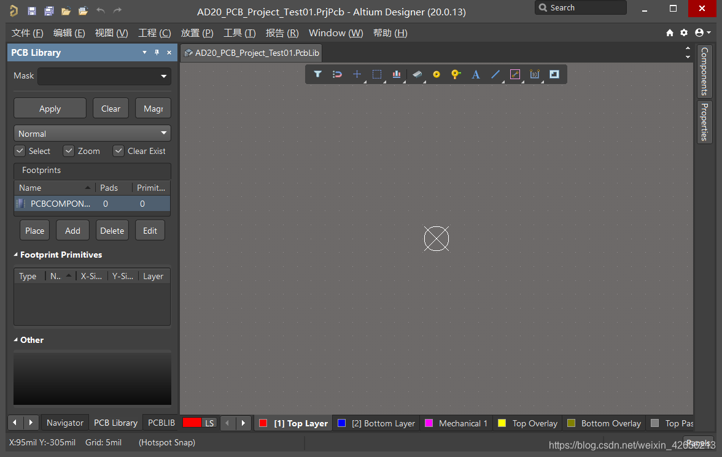Open the 放置 (P) menu

click(x=197, y=33)
